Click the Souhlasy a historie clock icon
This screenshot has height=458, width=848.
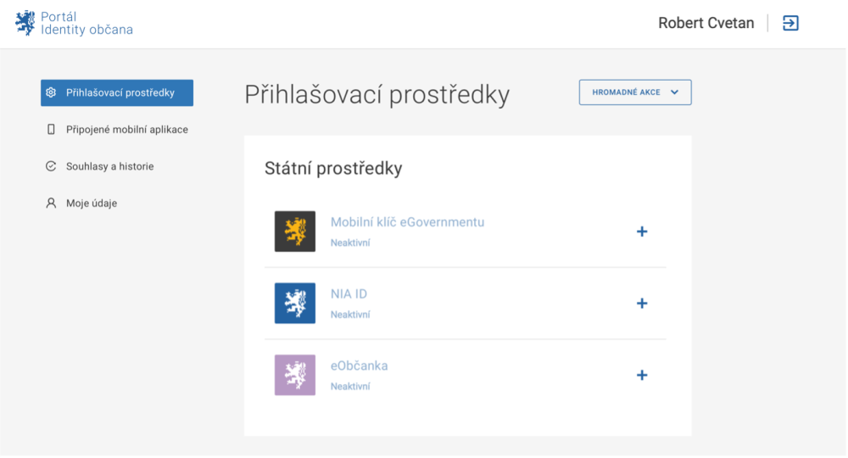51,167
